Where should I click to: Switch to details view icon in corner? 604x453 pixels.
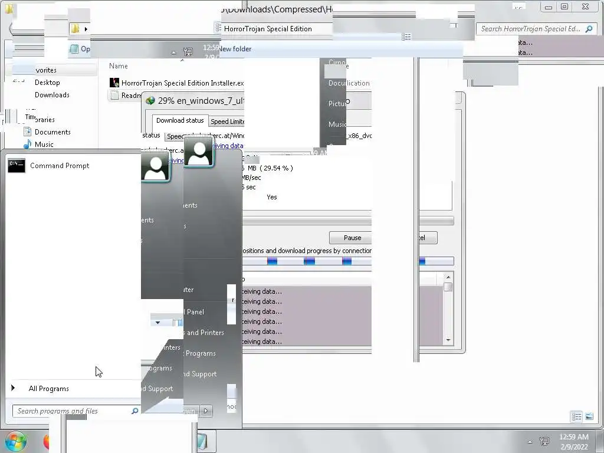[x=577, y=416]
